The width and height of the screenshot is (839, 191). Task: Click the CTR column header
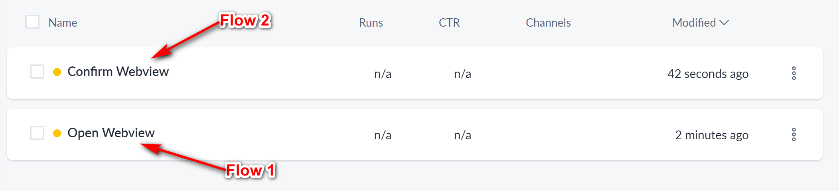449,23
